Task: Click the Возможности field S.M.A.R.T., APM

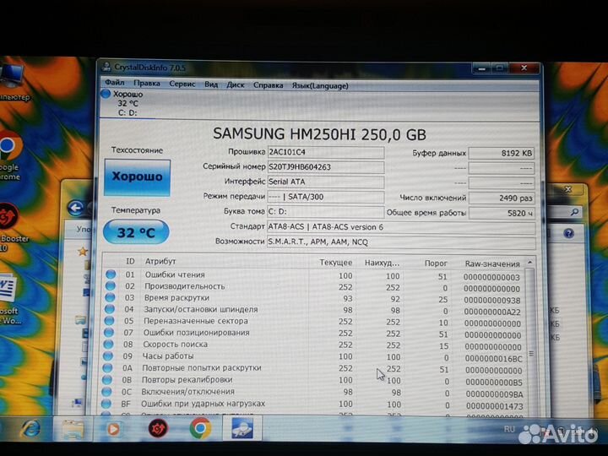Action: click(x=401, y=242)
